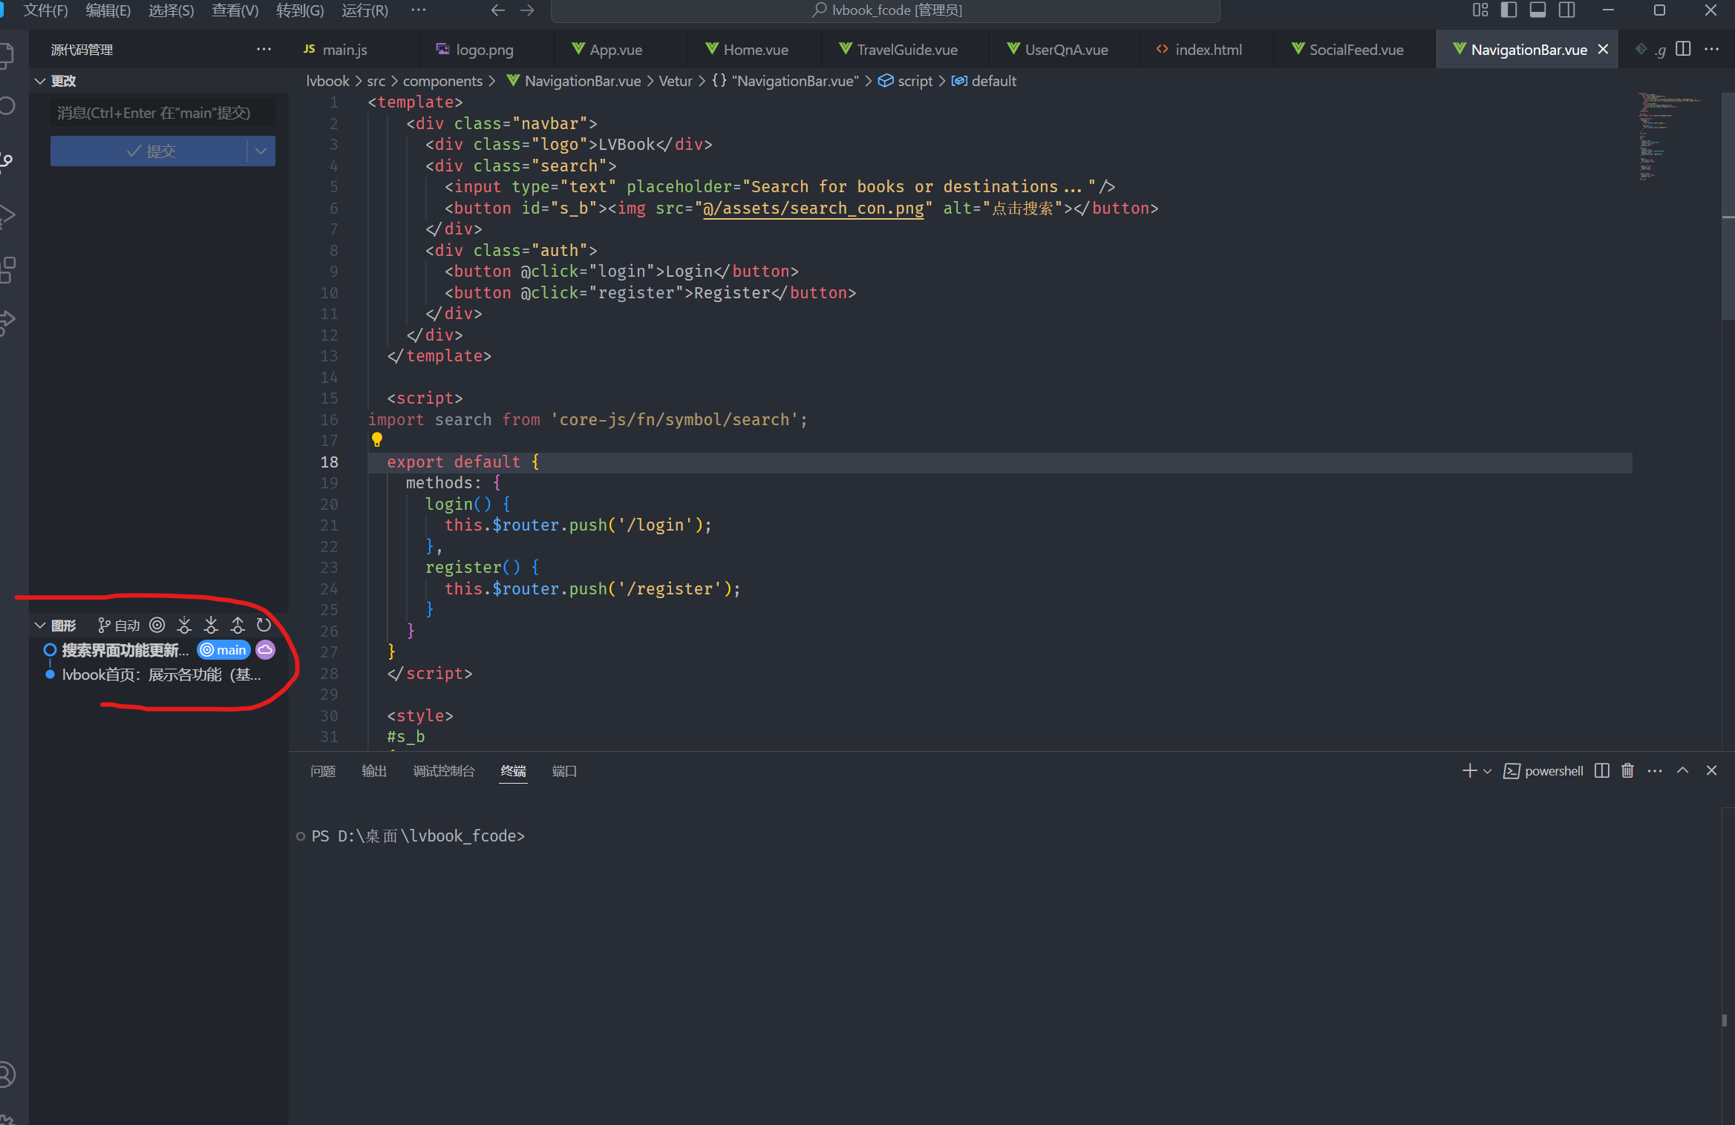Image resolution: width=1735 pixels, height=1125 pixels.
Task: Click the lightbulb code action icon
Action: [x=377, y=440]
